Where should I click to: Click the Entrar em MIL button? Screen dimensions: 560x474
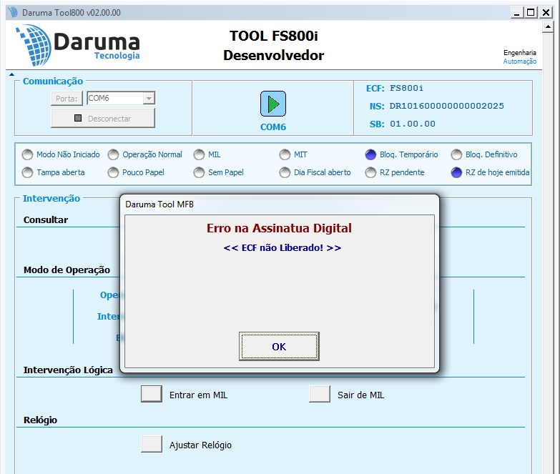click(x=152, y=394)
